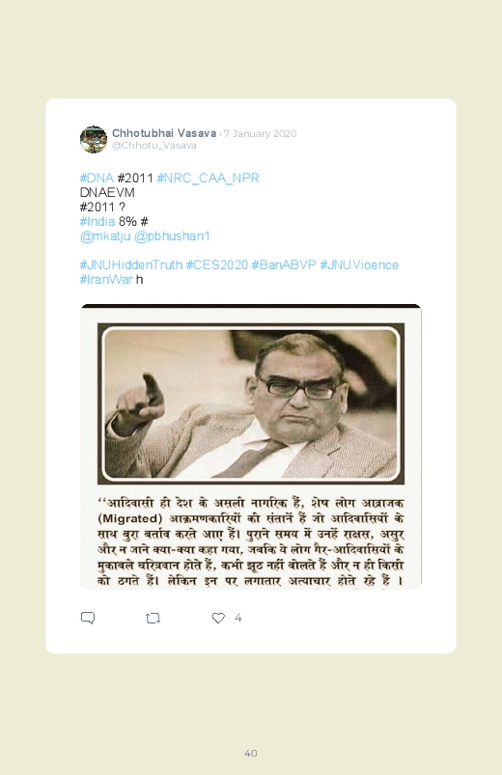Open the #India hashtag link
Viewport: 502px width, 775px height.
pyautogui.click(x=97, y=221)
